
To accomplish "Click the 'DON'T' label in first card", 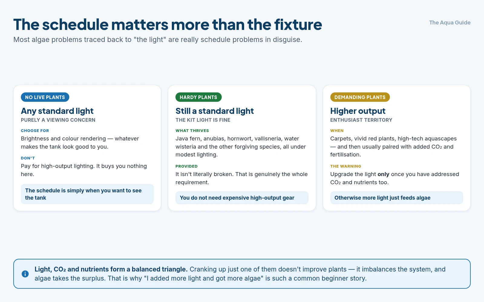I will click(28, 158).
